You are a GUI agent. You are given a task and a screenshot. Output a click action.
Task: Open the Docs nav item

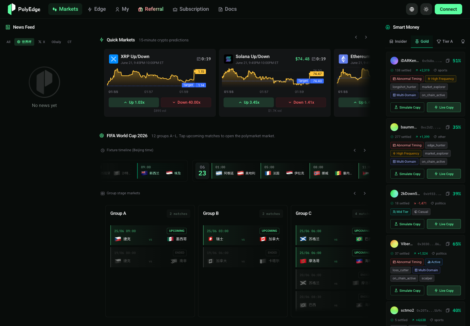(227, 9)
